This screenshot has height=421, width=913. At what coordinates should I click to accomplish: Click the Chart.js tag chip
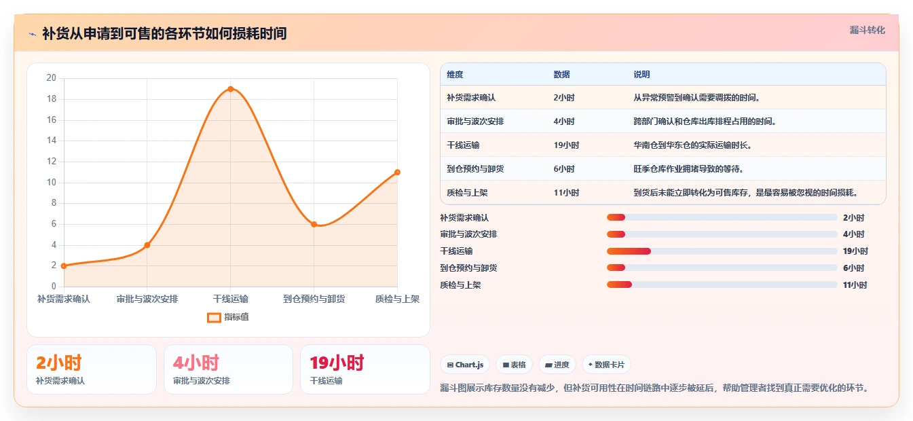(x=465, y=365)
